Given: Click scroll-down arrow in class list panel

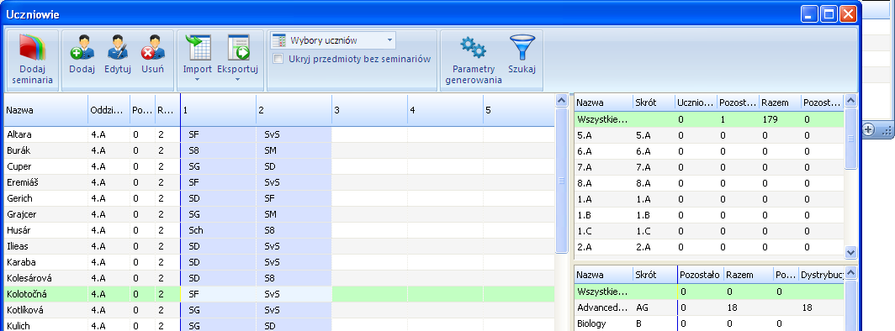Looking at the screenshot, I should coord(850,251).
